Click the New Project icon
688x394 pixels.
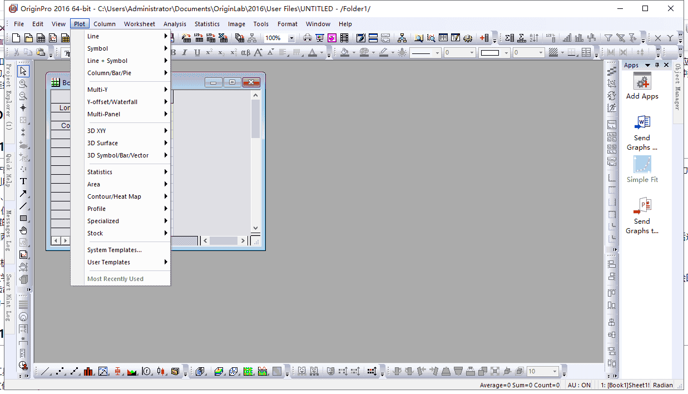pos(16,38)
